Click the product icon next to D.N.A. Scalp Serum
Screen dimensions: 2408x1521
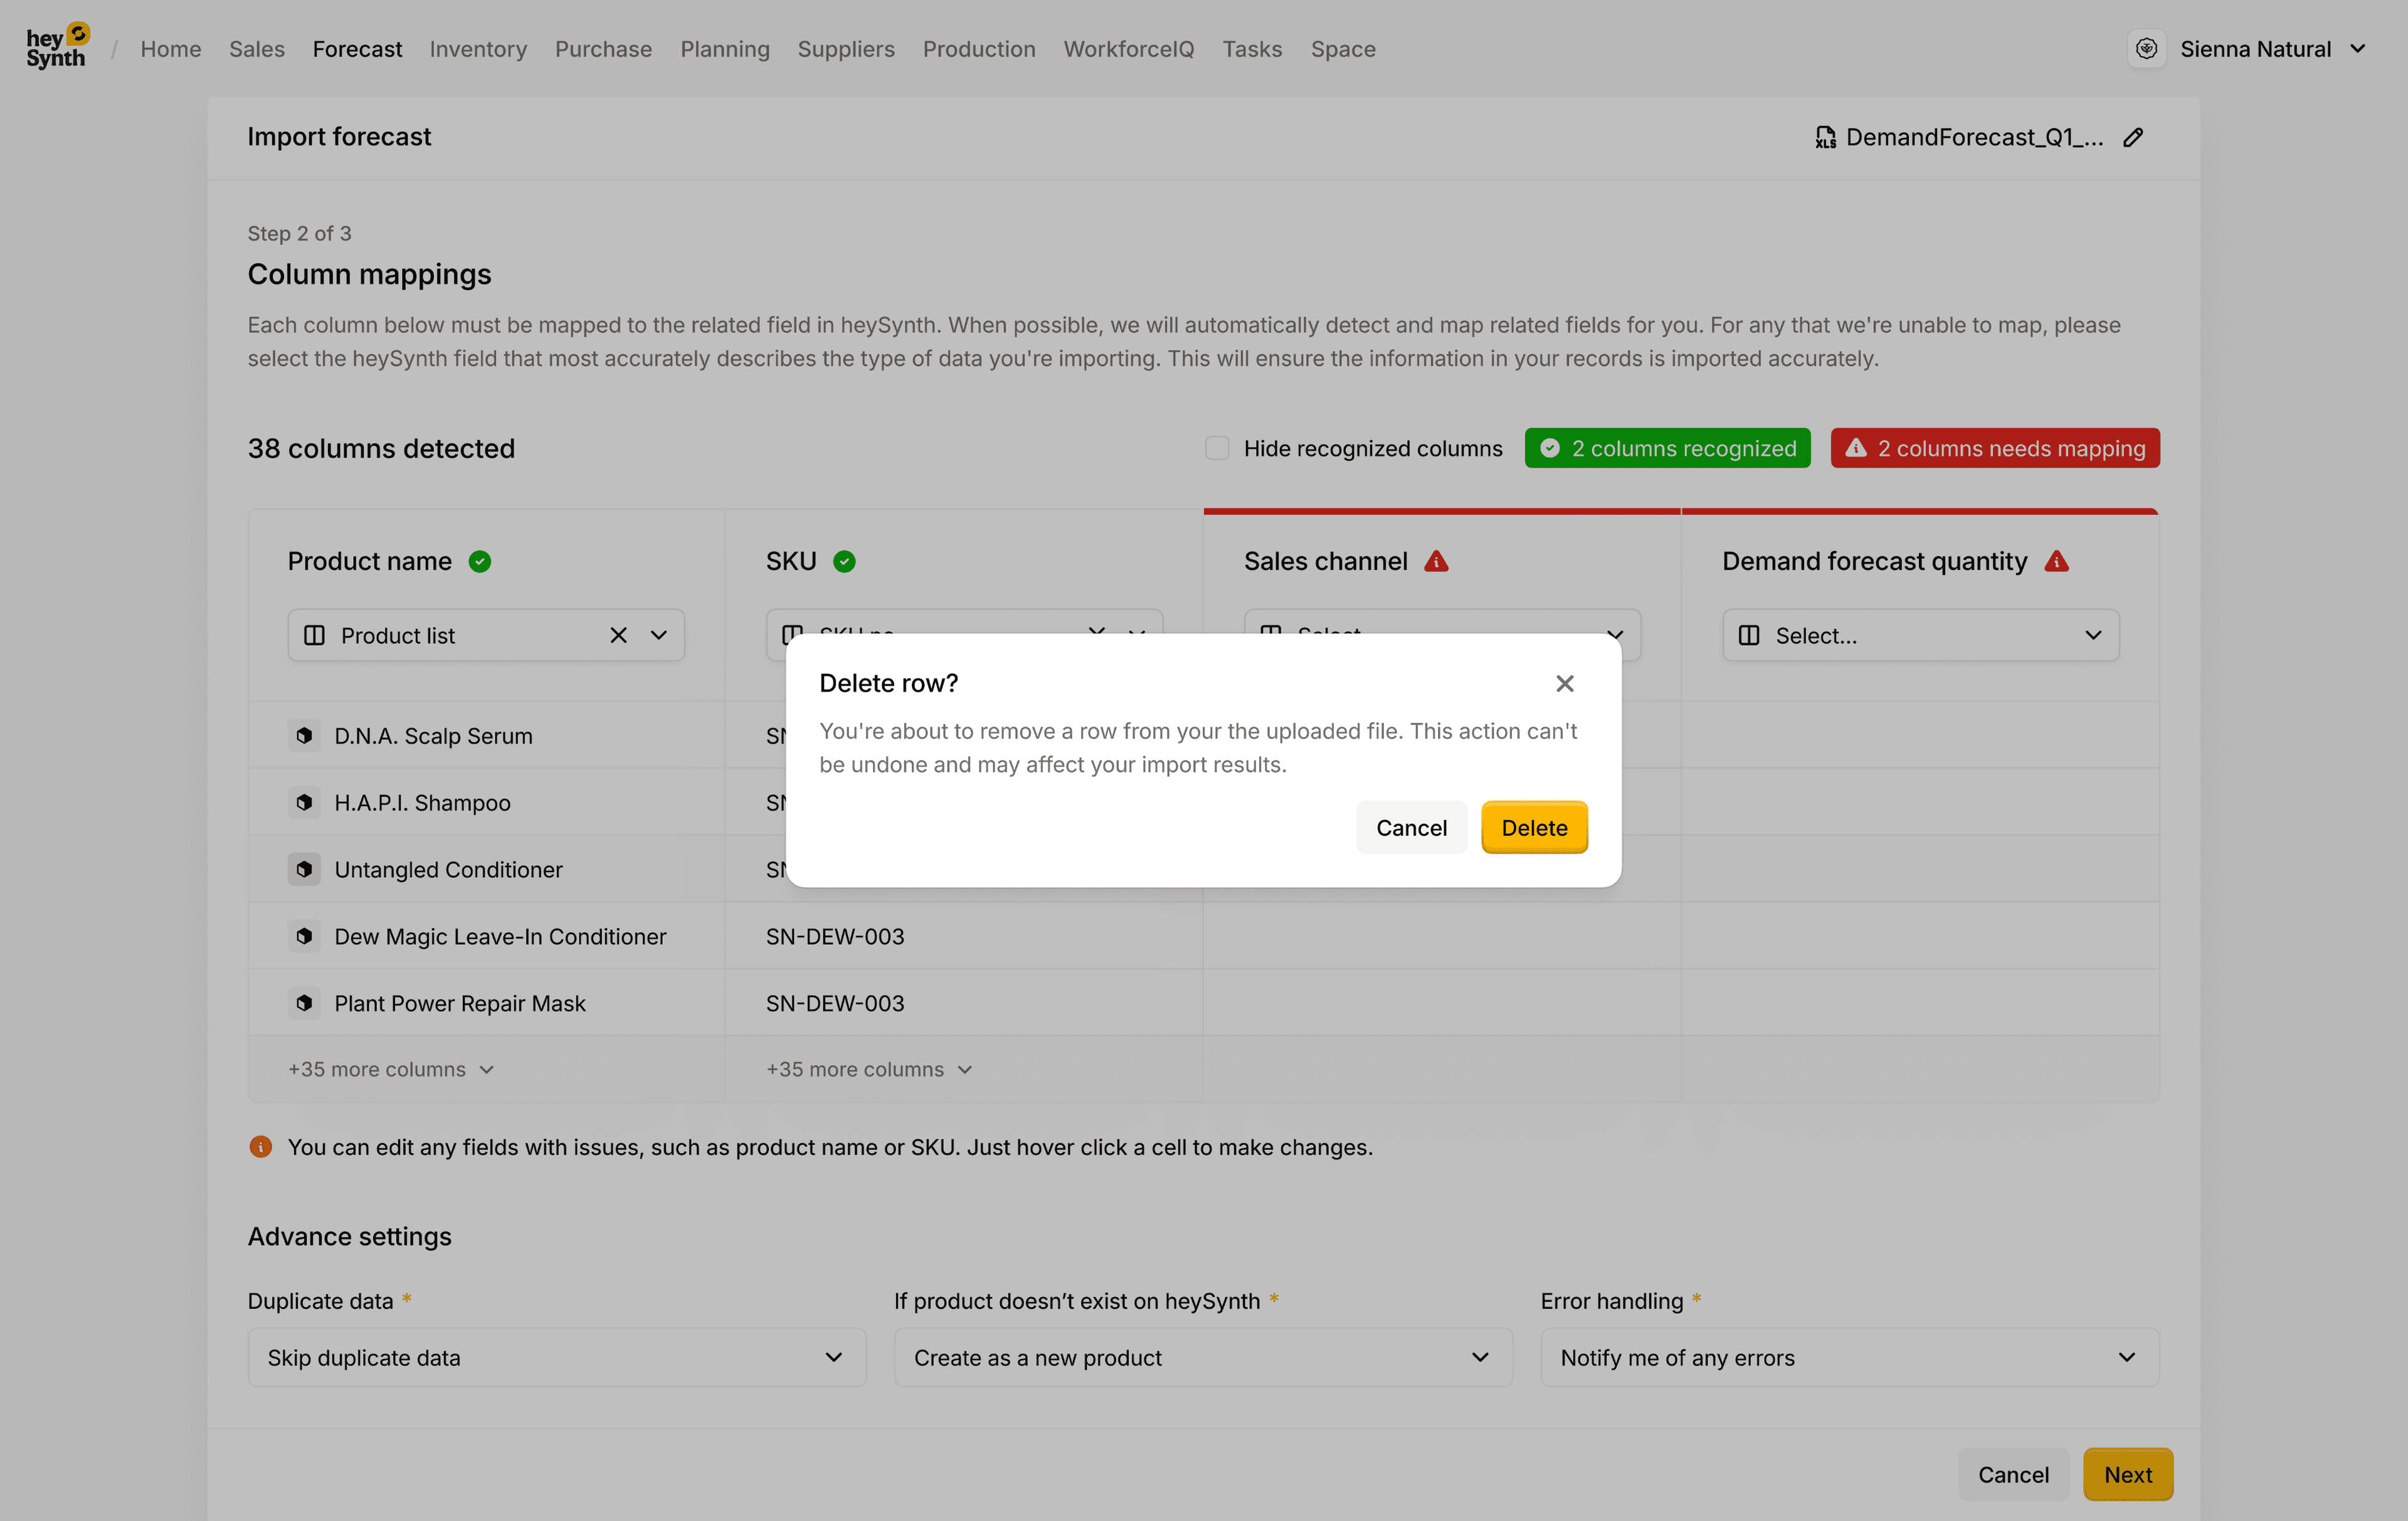point(304,736)
